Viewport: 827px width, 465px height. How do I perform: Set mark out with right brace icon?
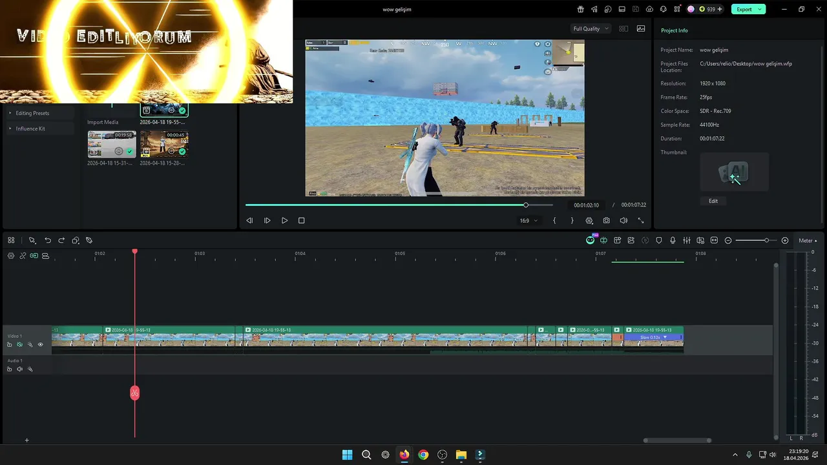click(x=572, y=220)
